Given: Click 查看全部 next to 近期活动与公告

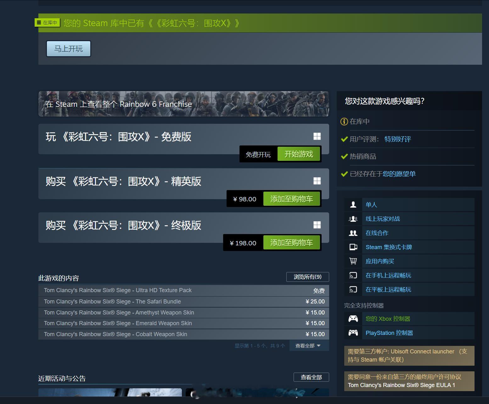Looking at the screenshot, I should [x=311, y=377].
